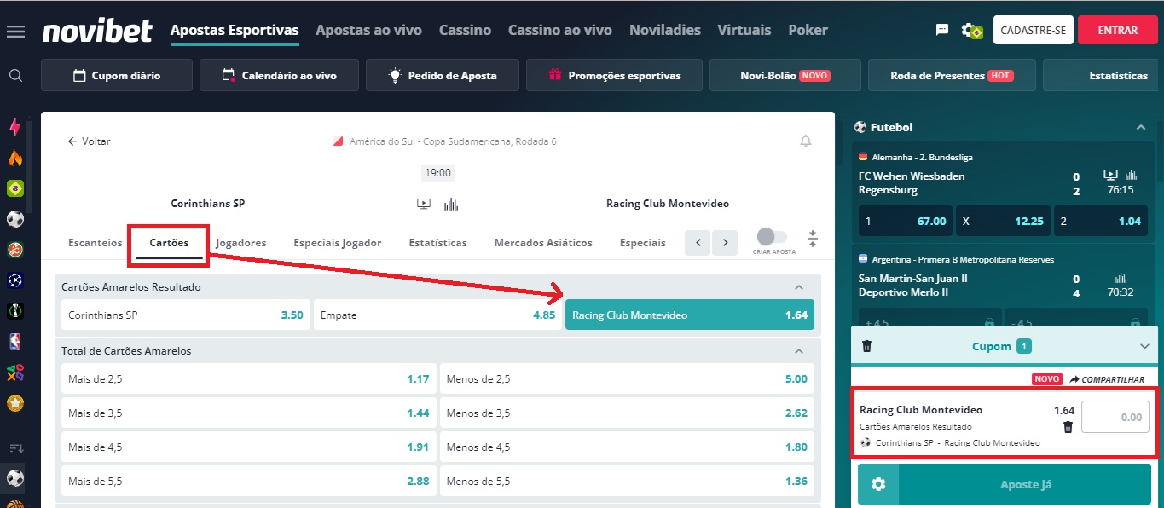Open the hamburger main menu

15,31
